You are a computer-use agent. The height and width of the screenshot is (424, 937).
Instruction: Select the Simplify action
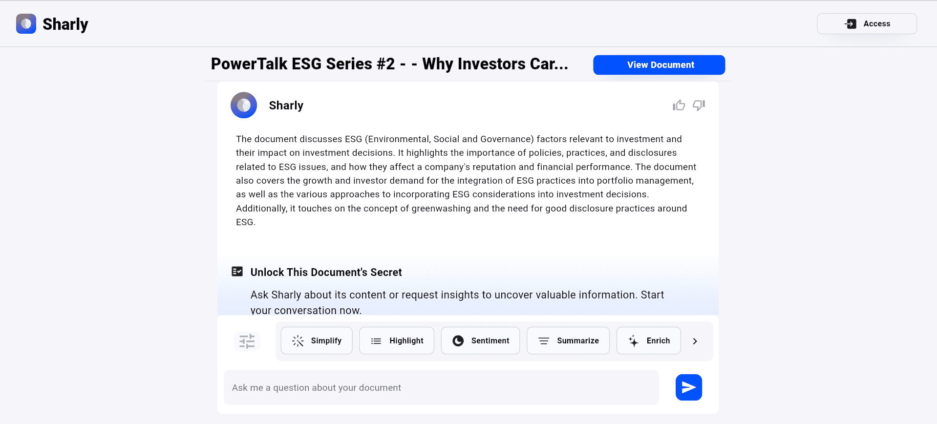[x=317, y=341]
